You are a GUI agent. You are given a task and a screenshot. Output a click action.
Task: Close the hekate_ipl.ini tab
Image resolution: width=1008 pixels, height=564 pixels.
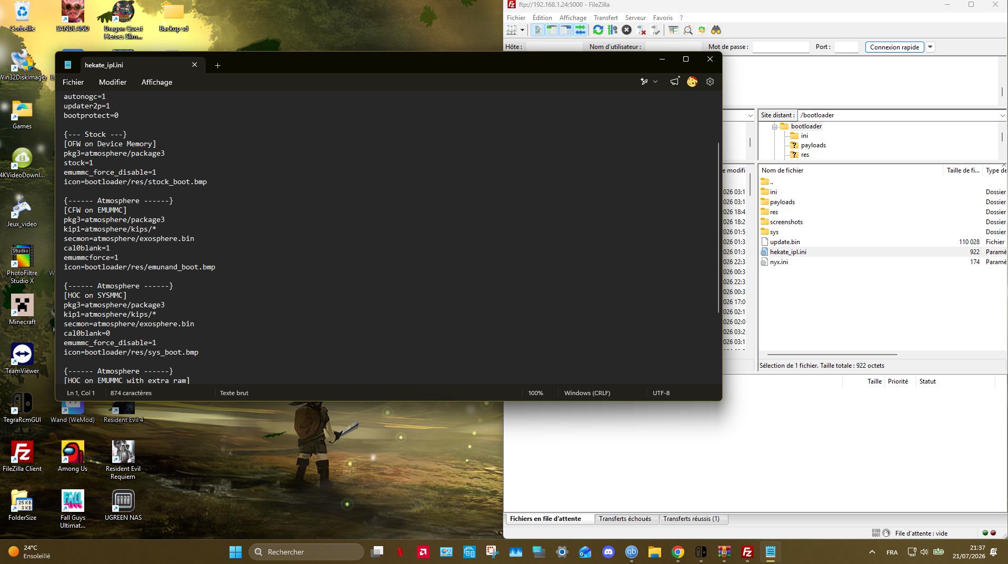[195, 65]
